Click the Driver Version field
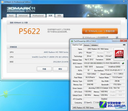Viewport: 128px width, 111px height. coord(104,88)
